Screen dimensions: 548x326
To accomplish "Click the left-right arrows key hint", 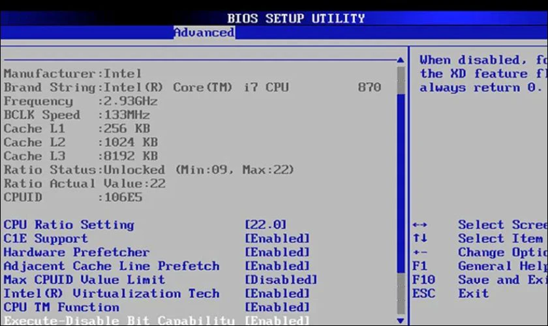I will tap(419, 225).
